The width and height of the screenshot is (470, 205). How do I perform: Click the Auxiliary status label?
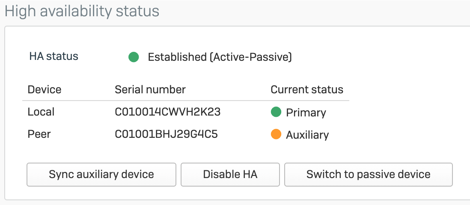tap(307, 135)
